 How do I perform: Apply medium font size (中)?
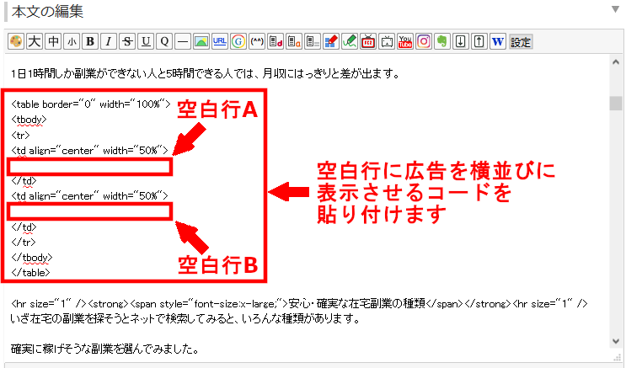point(53,41)
